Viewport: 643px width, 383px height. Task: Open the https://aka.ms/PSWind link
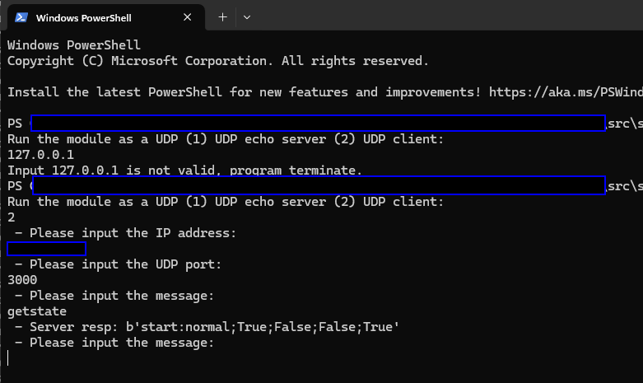click(x=566, y=92)
